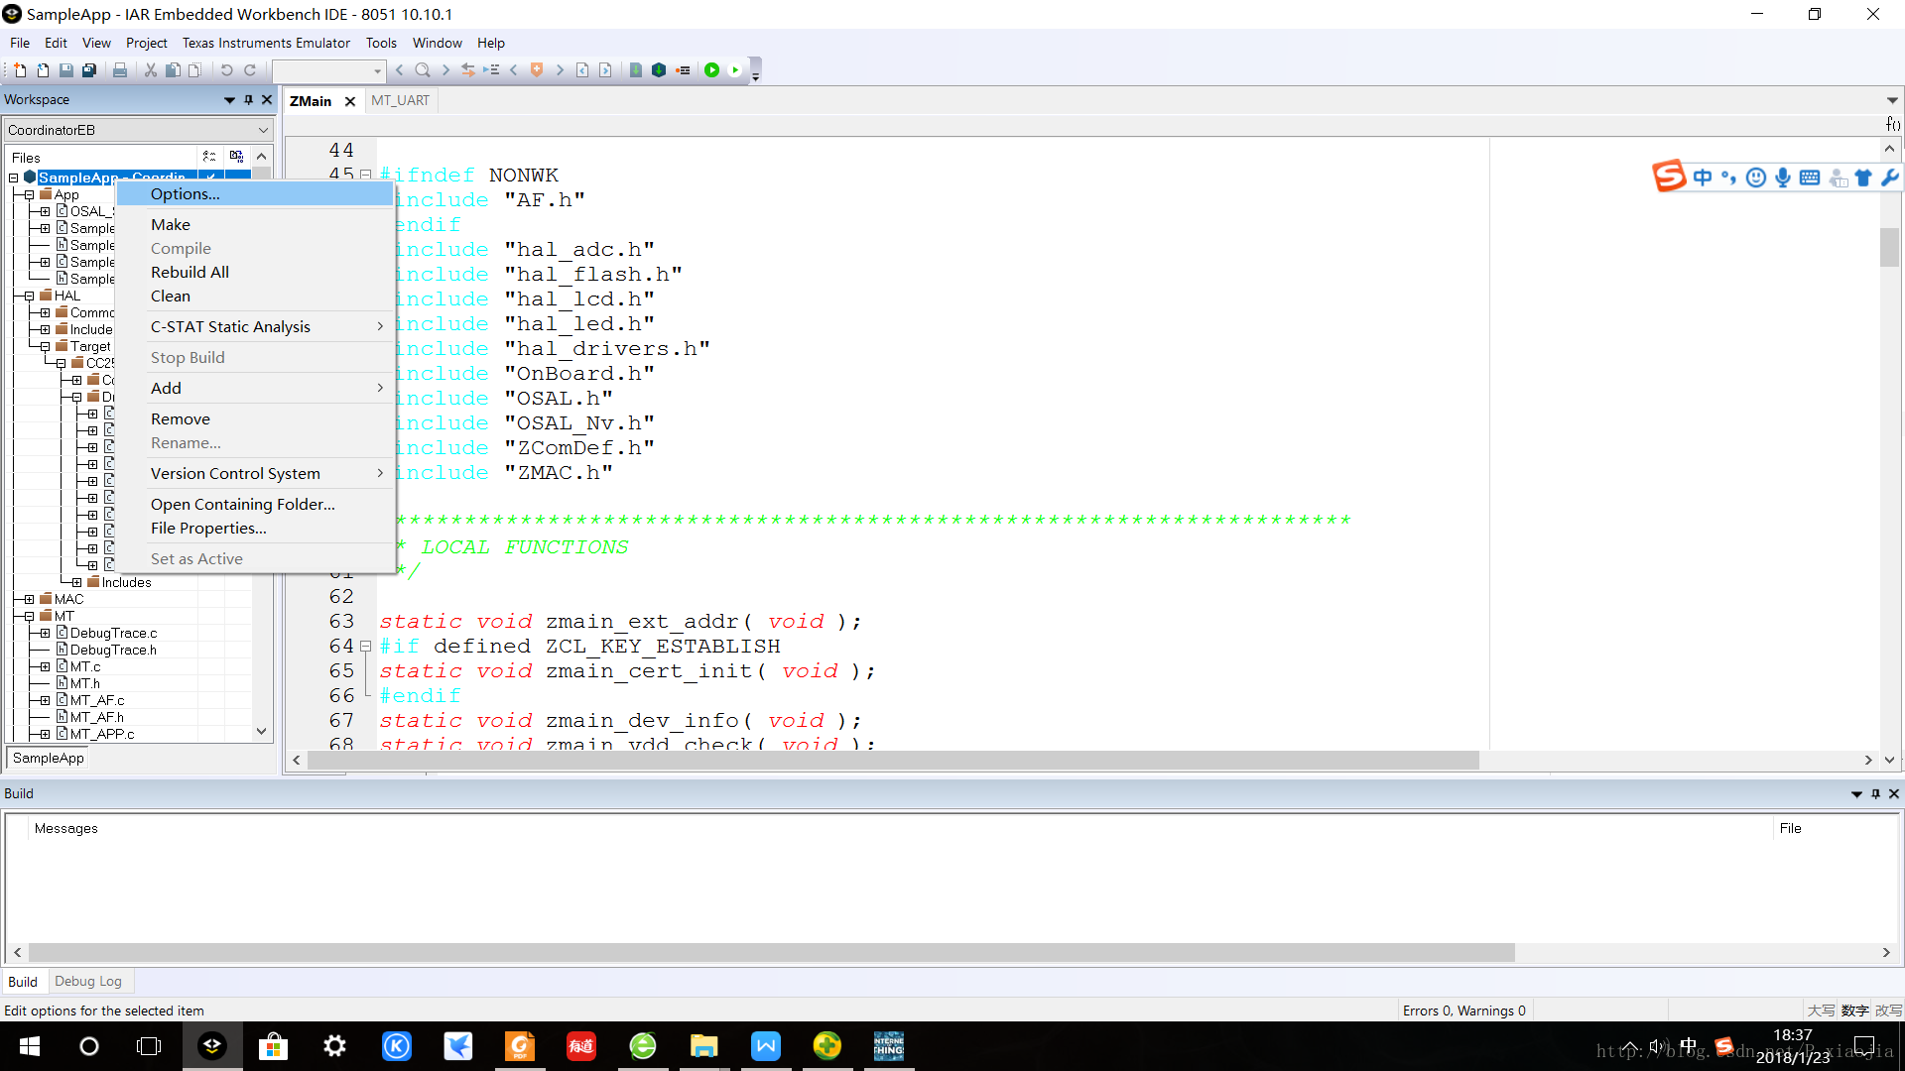1905x1071 pixels.
Task: Pin the Build panel
Action: 1875,793
